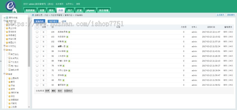This screenshot has height=110, width=237.
Task: Select 慈善捐款 in the sidebar tree
Action: click(x=15, y=100)
